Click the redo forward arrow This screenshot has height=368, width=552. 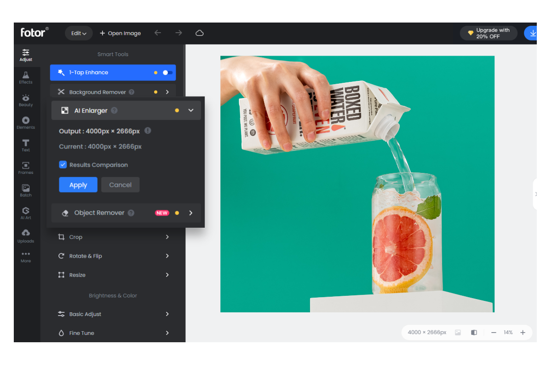click(x=178, y=33)
